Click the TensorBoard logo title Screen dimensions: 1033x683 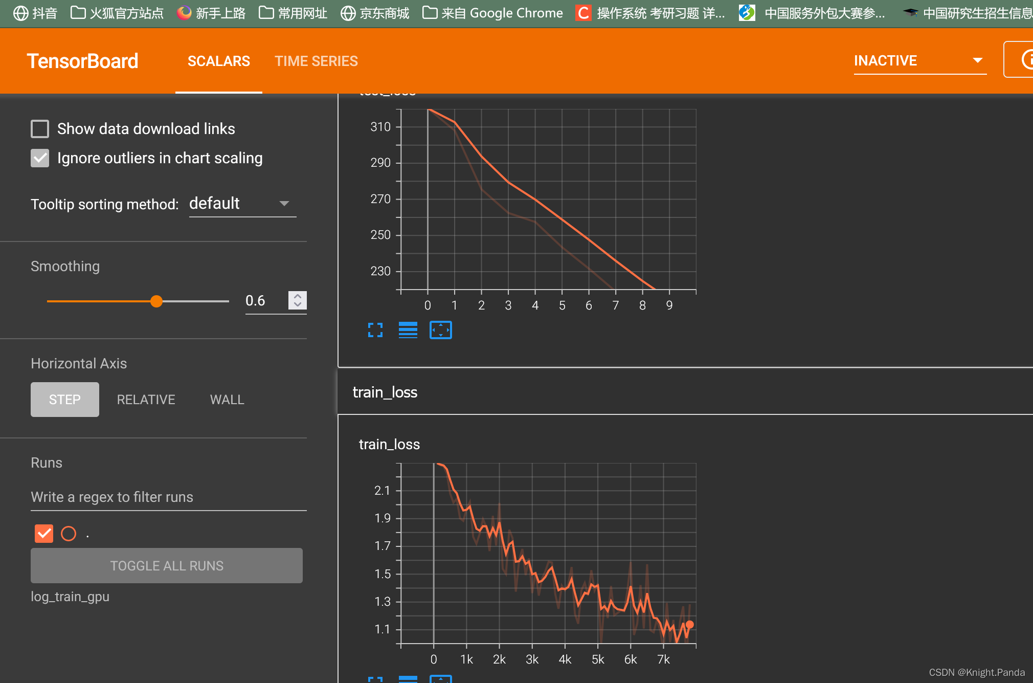pos(82,61)
